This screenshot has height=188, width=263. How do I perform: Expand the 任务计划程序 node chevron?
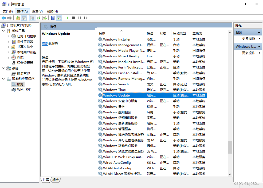click(8, 36)
